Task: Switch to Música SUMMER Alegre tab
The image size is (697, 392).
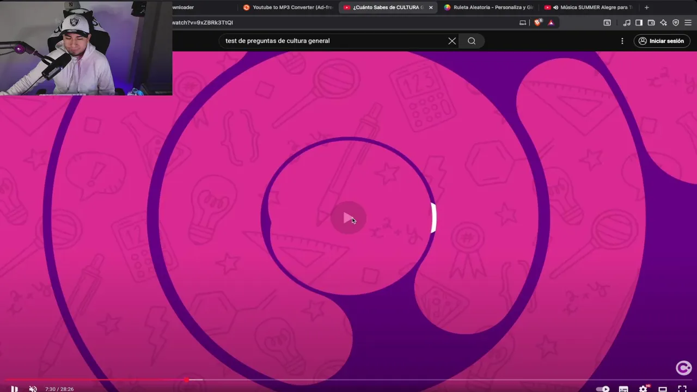Action: pos(589,8)
